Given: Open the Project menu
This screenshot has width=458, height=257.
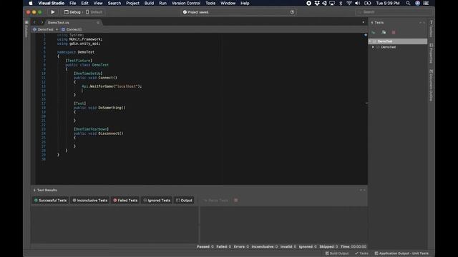Looking at the screenshot, I should click(132, 3).
